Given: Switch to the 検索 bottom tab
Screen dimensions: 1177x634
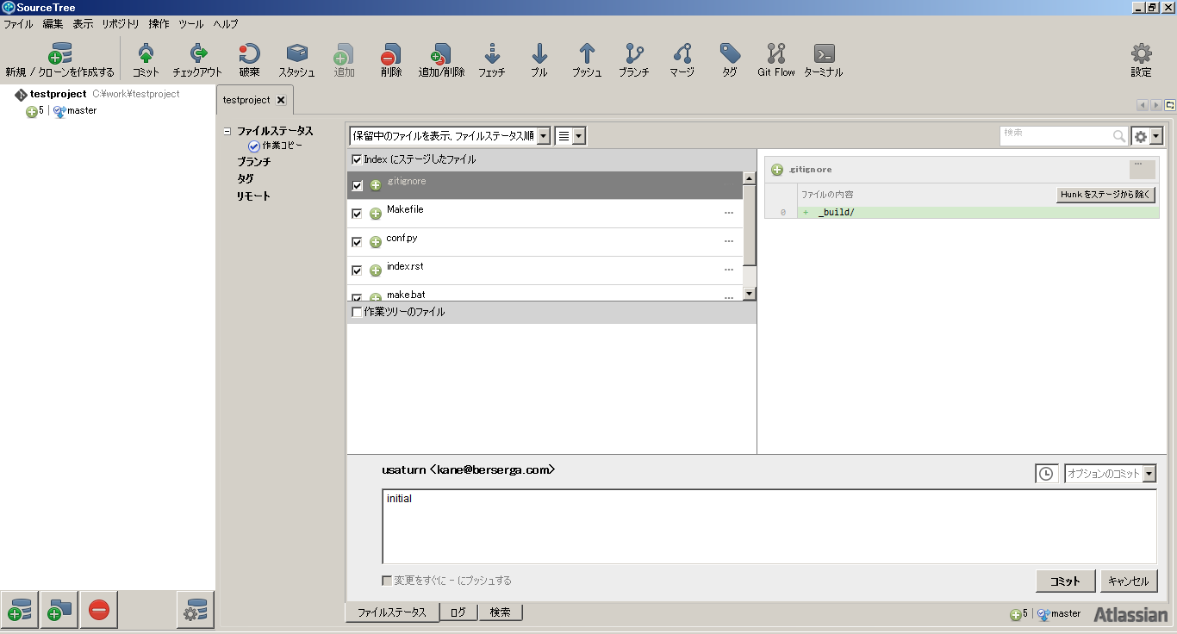Looking at the screenshot, I should tap(500, 612).
